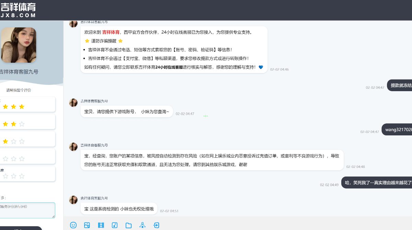Open the large agent profile photo
Image resolution: width=412 pixels, height=230 pixels.
pos(19,45)
